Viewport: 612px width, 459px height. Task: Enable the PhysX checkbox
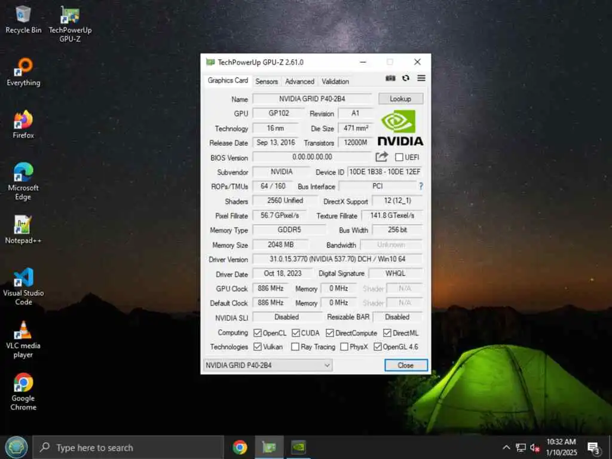344,347
